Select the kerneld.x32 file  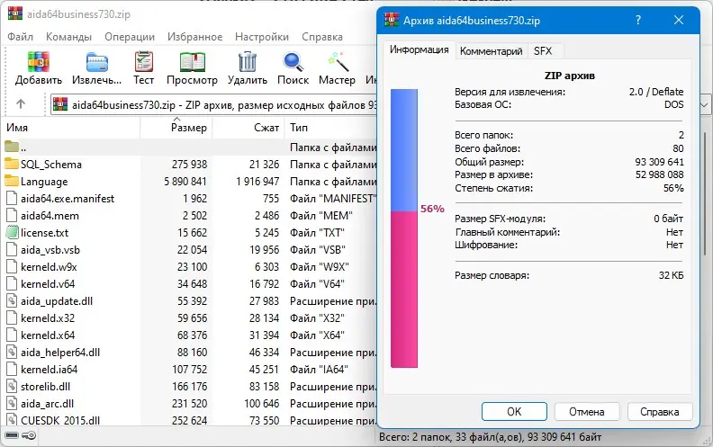[48, 318]
